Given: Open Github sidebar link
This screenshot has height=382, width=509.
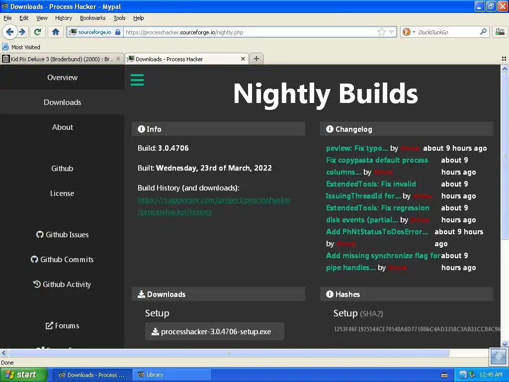Looking at the screenshot, I should [x=62, y=168].
